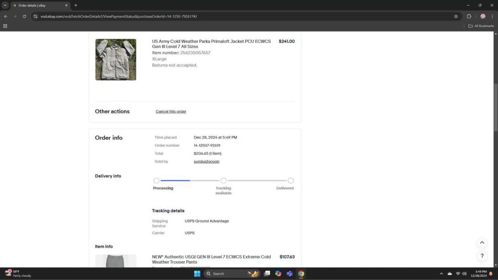Open the apps grid in bookmarks bar
This screenshot has height=280, width=498.
tap(5, 26)
